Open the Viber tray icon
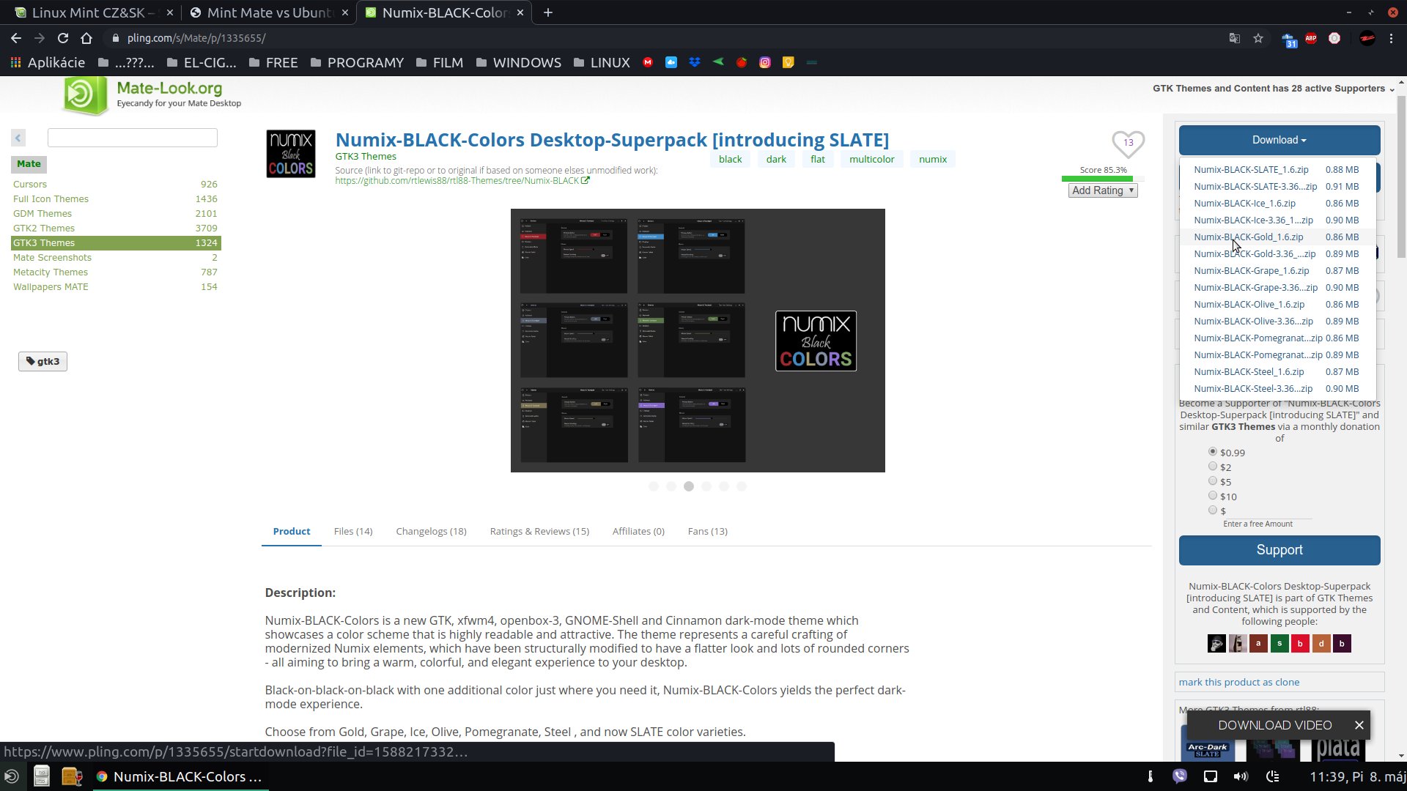Viewport: 1407px width, 791px height. click(1180, 776)
